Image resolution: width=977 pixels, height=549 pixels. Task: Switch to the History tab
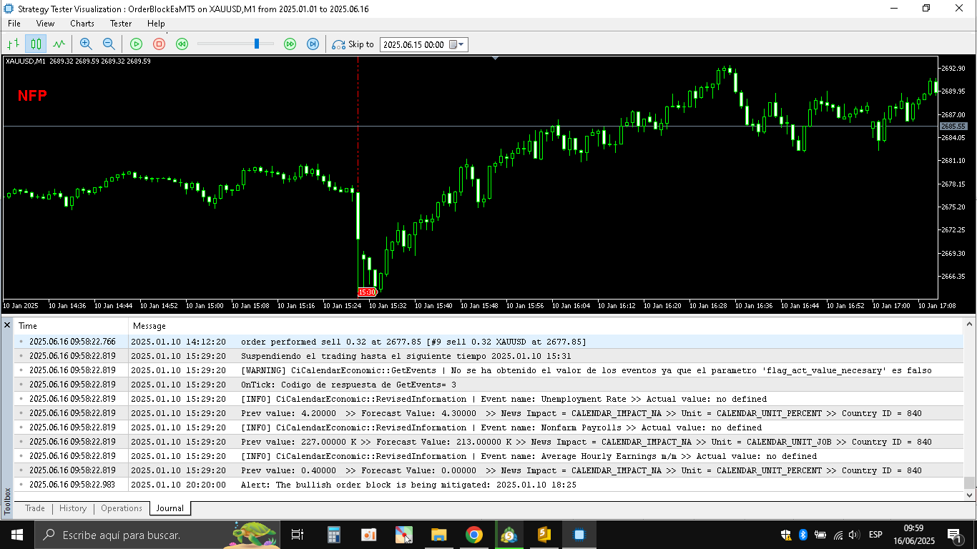73,508
